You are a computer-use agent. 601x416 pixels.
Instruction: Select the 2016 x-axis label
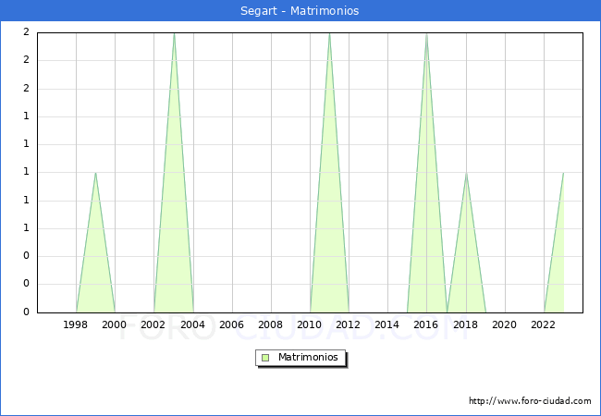pyautogui.click(x=426, y=324)
